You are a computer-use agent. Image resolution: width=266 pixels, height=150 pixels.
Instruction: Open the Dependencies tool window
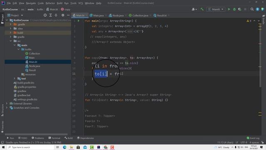[x=85, y=138]
